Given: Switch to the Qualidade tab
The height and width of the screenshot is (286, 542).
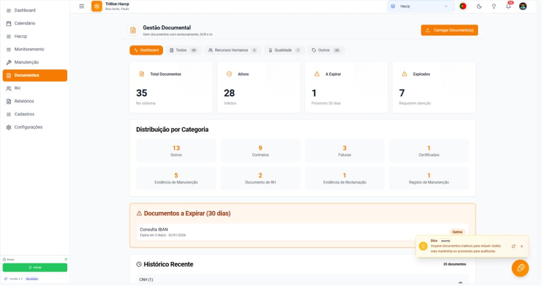Looking at the screenshot, I should (x=284, y=50).
